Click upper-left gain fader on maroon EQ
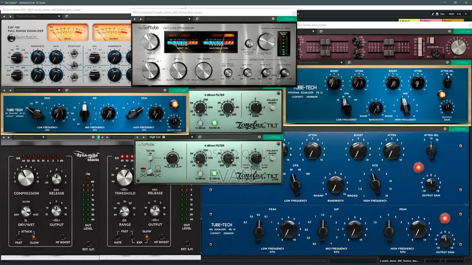The image size is (472, 265). tap(326, 42)
